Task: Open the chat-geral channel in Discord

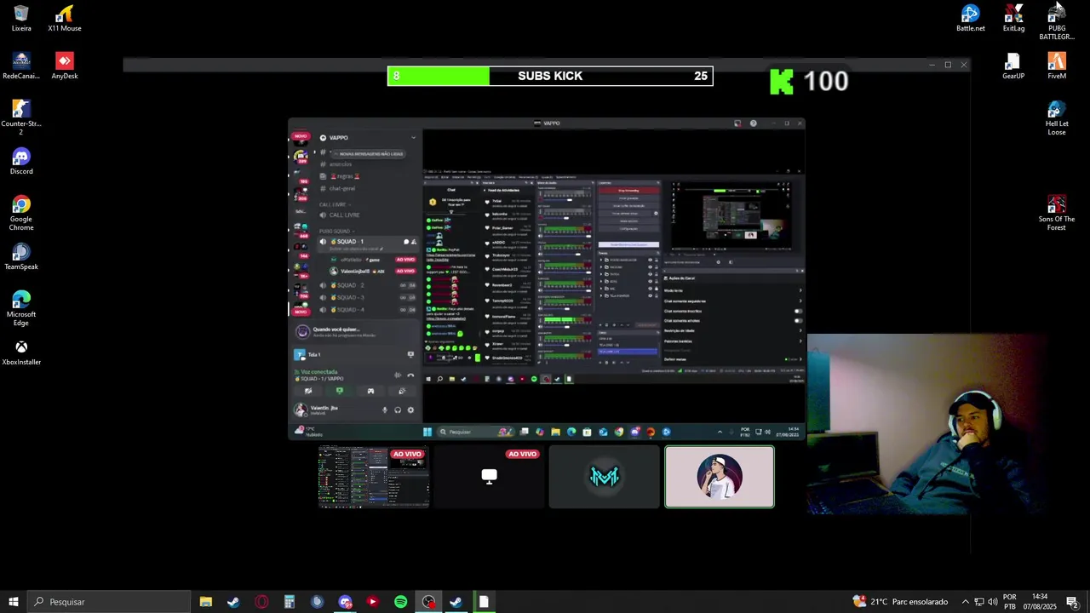Action: [342, 188]
